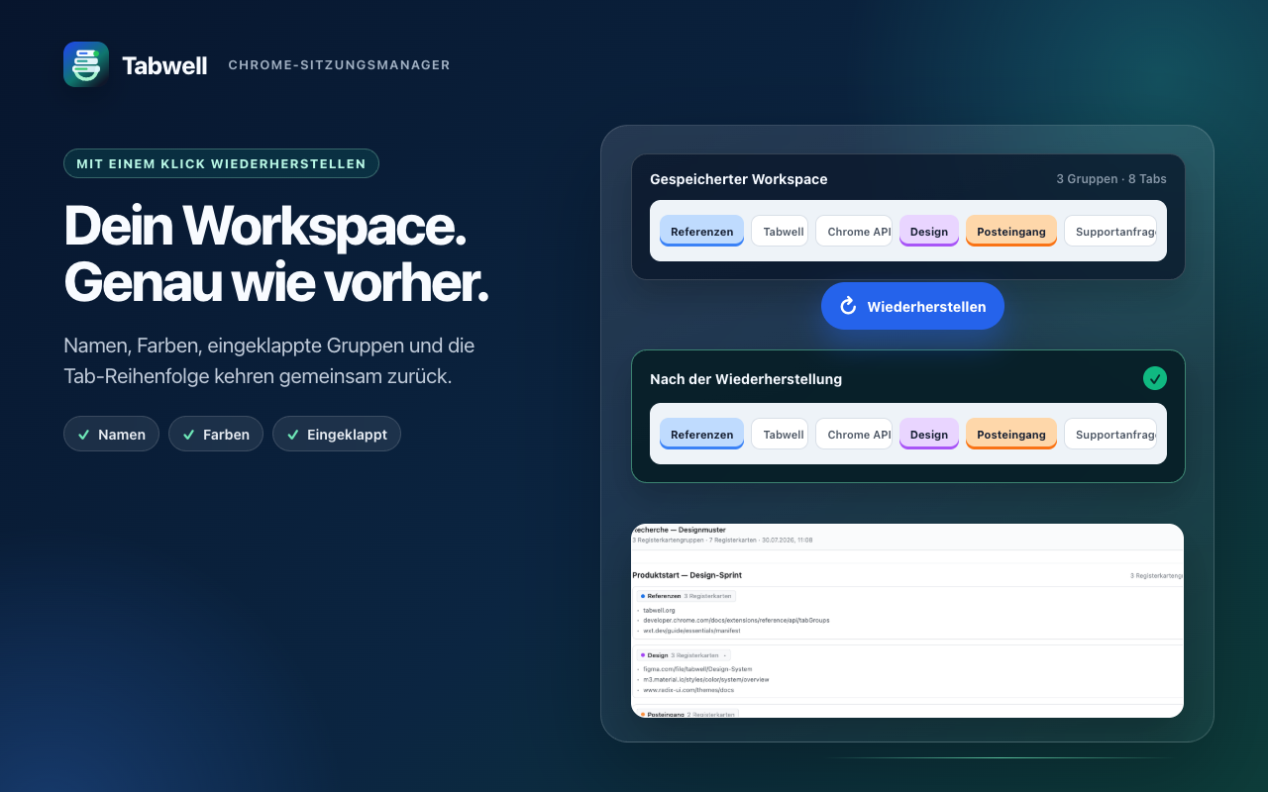Click the Tabwell logo icon
The height and width of the screenshot is (792, 1268).
pyautogui.click(x=86, y=64)
